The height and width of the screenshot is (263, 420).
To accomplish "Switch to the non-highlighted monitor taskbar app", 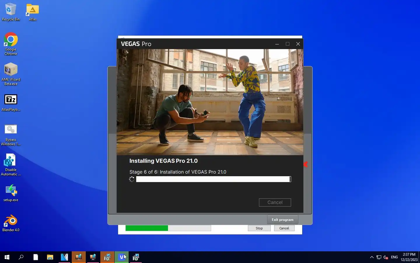I will pyautogui.click(x=93, y=257).
